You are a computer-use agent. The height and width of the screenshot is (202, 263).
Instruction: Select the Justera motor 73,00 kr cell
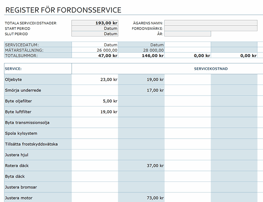click(x=141, y=198)
